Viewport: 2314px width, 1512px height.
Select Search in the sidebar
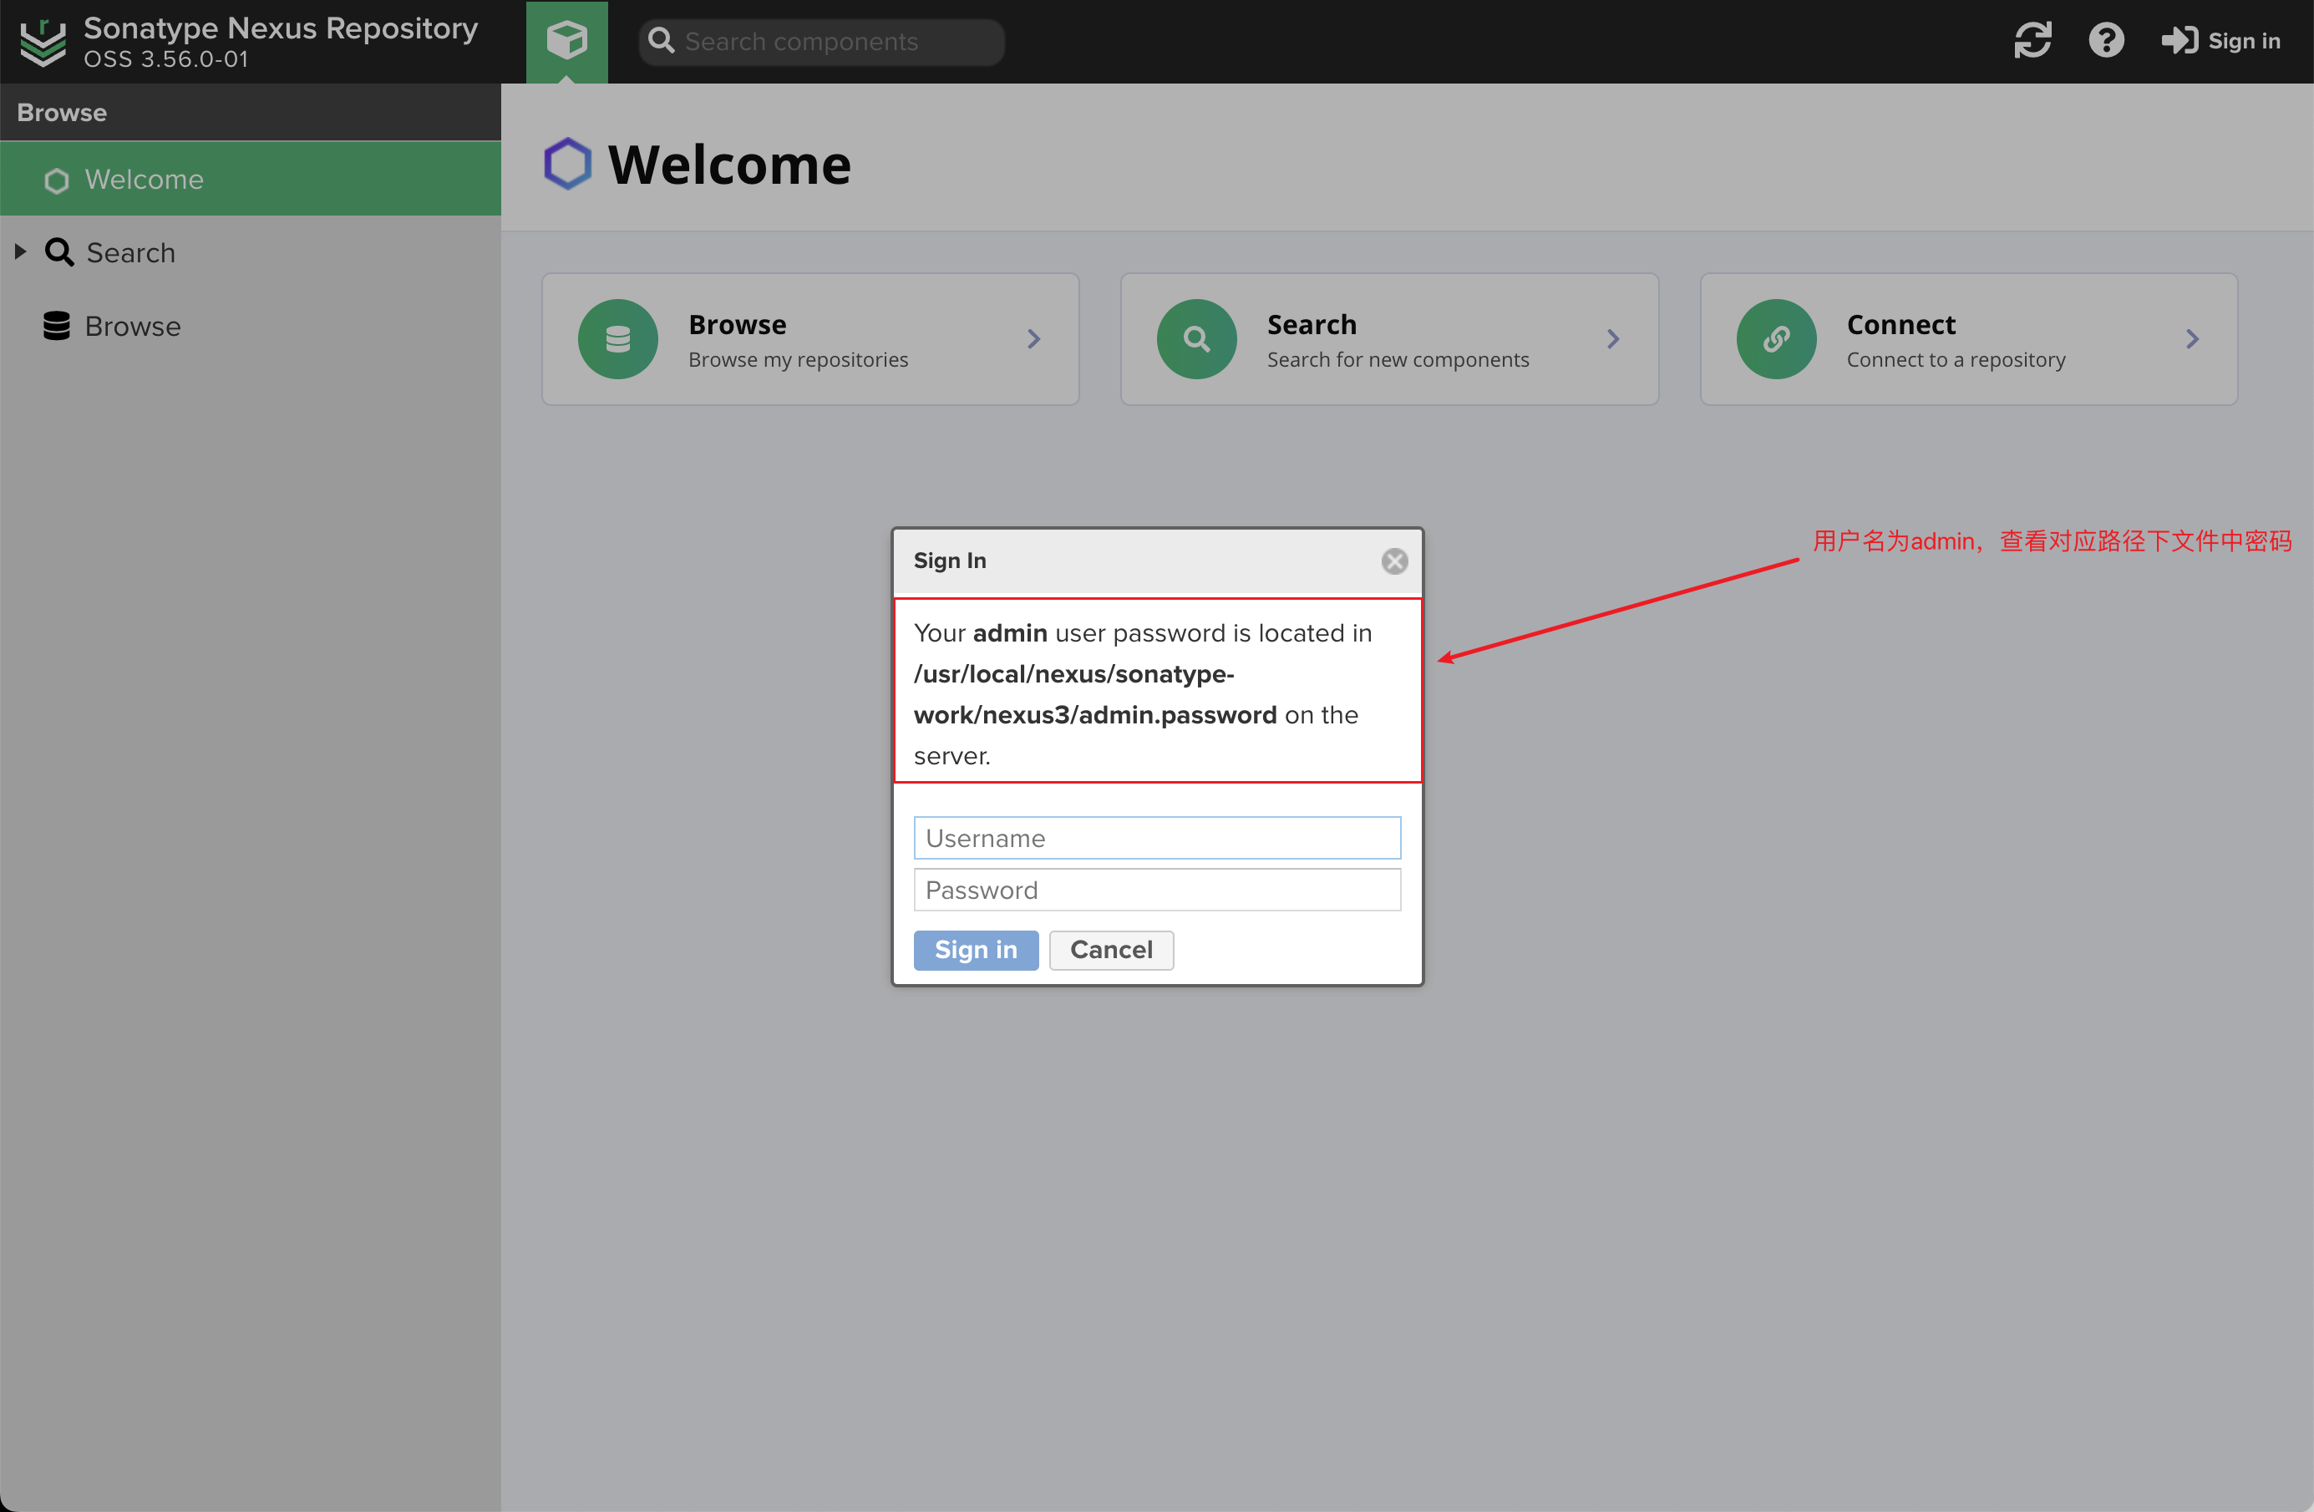251,253
